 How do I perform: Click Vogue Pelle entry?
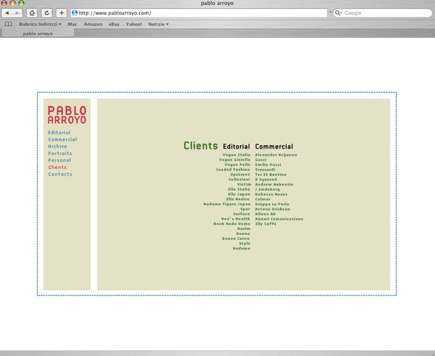tap(237, 165)
